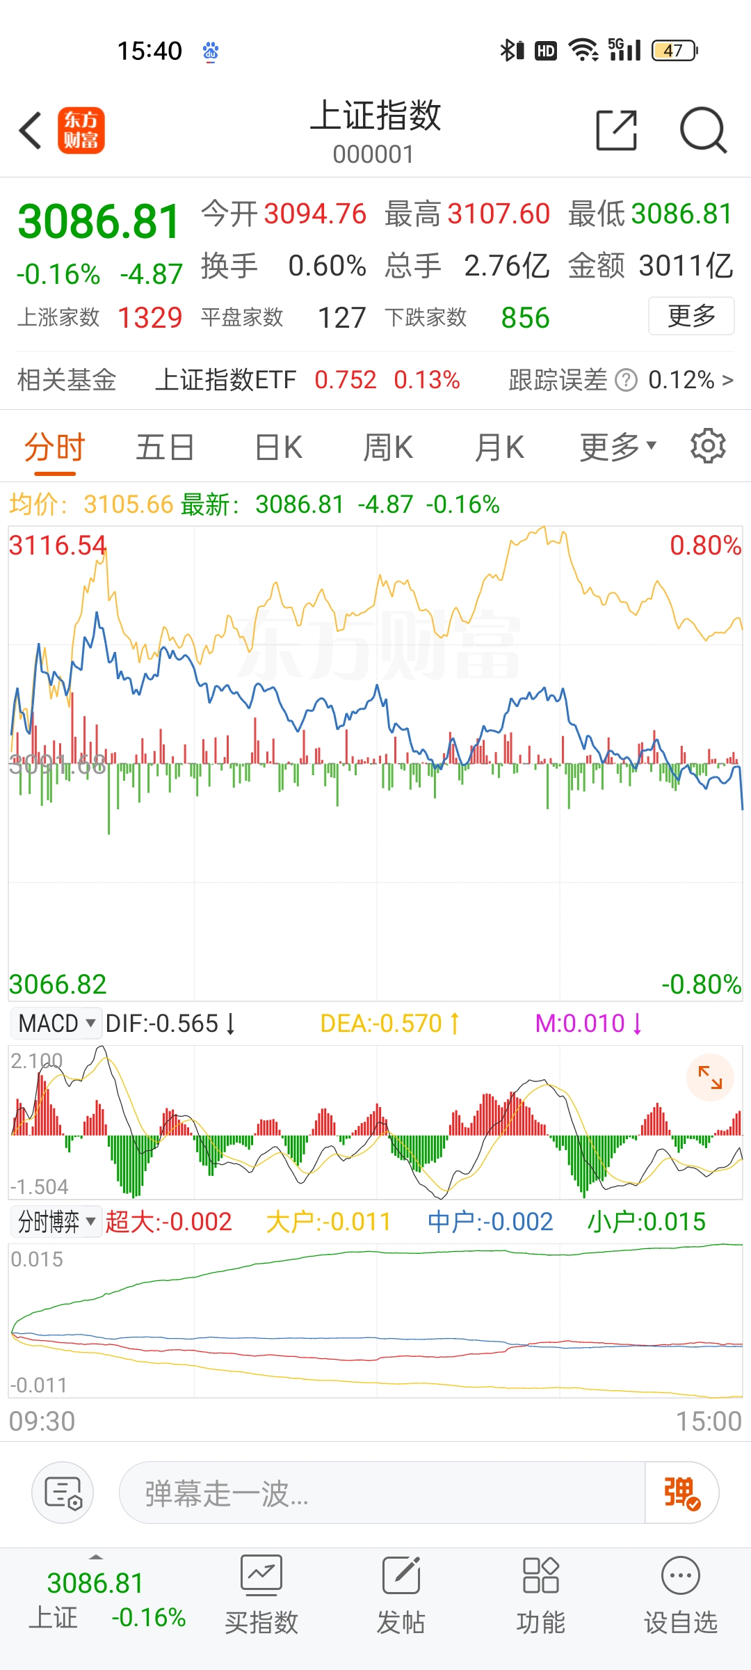The width and height of the screenshot is (751, 1670).
Task: Tap the share/export icon
Action: click(x=617, y=130)
